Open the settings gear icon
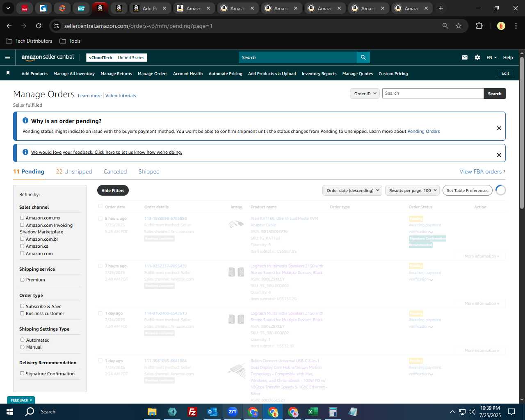Image resolution: width=525 pixels, height=420 pixels. coord(477,57)
